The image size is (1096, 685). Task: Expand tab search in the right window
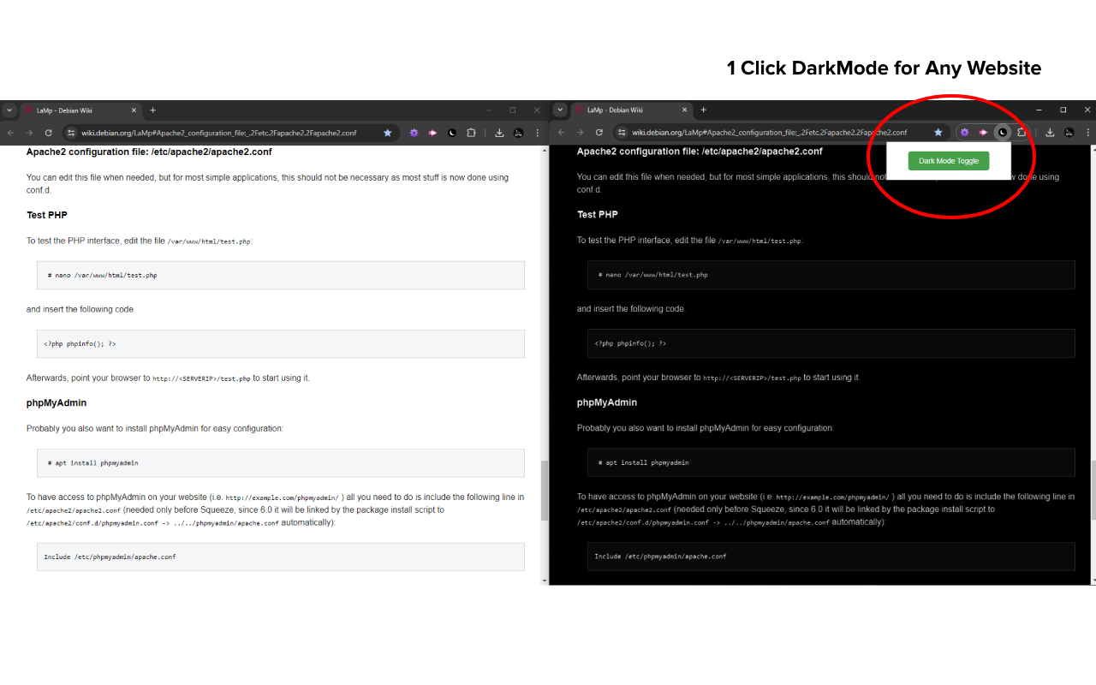click(559, 110)
